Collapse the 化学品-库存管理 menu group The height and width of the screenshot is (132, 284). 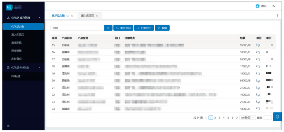coord(39,18)
